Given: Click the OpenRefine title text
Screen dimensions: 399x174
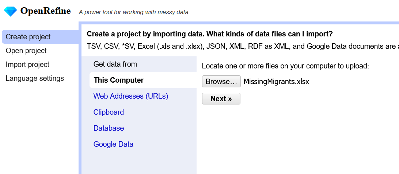Looking at the screenshot, I should coord(45,11).
